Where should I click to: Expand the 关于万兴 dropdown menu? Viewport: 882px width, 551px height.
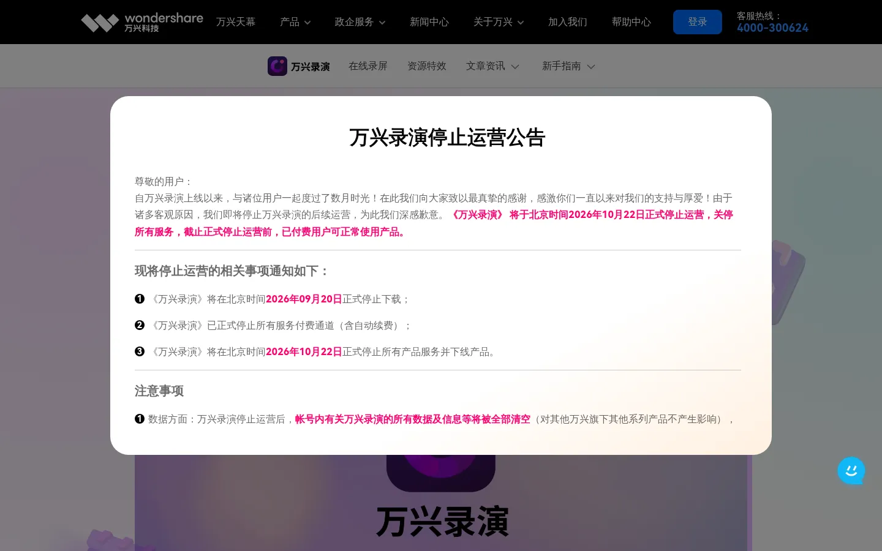pos(499,22)
